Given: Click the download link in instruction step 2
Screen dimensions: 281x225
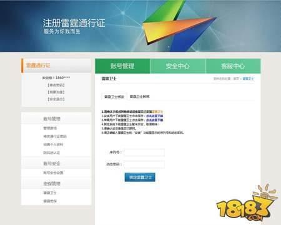Looking at the screenshot, I should pyautogui.click(x=155, y=116).
